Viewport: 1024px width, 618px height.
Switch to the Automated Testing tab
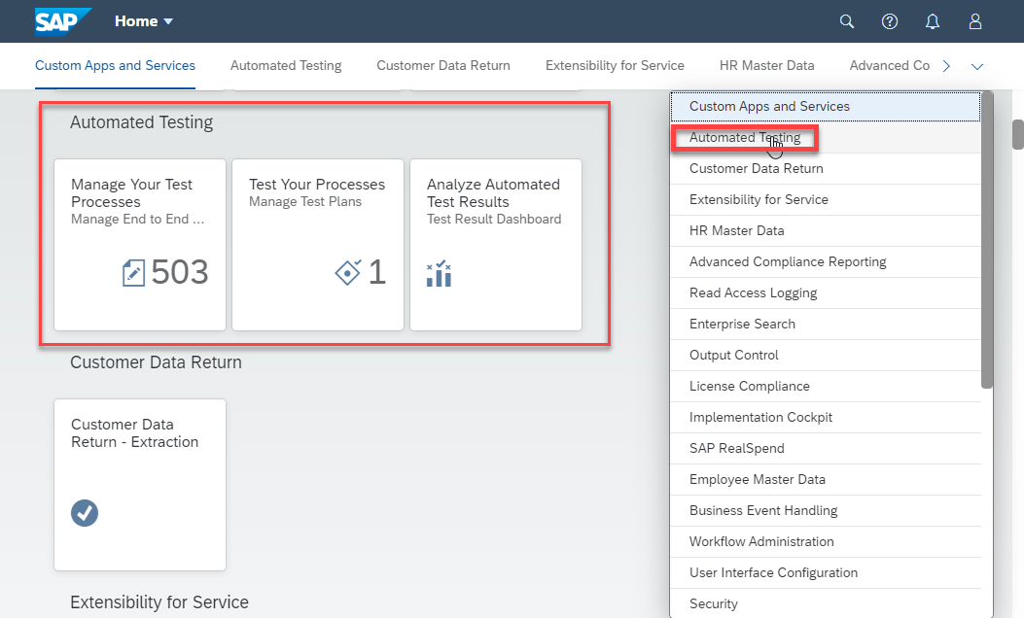286,66
